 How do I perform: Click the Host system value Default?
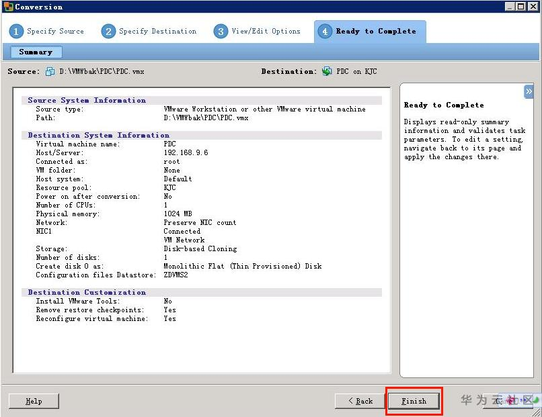[178, 179]
